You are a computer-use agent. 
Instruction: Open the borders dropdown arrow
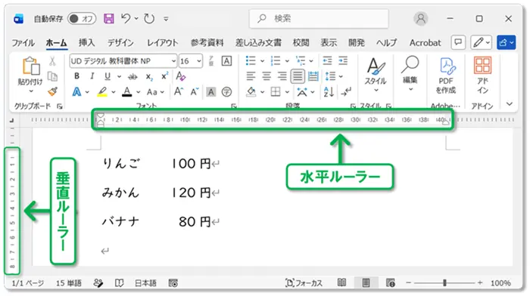click(x=287, y=92)
